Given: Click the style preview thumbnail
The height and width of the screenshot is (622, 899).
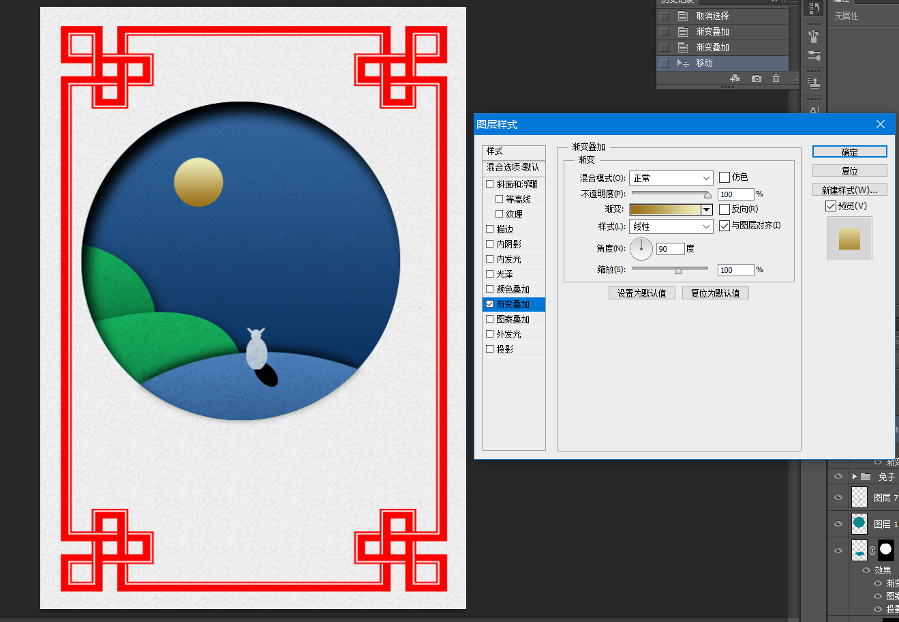Looking at the screenshot, I should click(x=850, y=239).
